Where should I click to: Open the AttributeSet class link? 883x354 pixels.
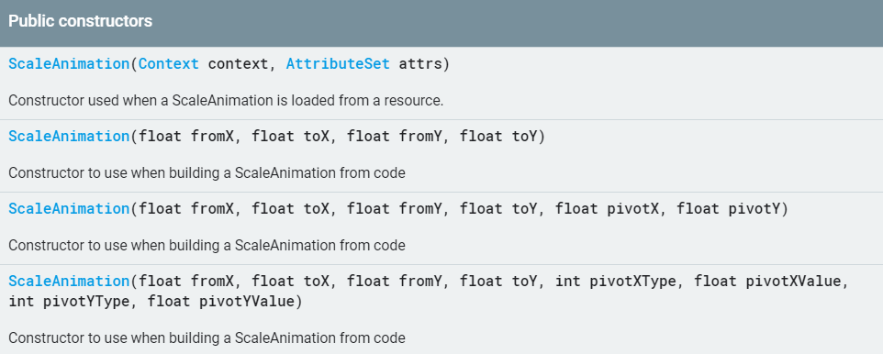(338, 64)
